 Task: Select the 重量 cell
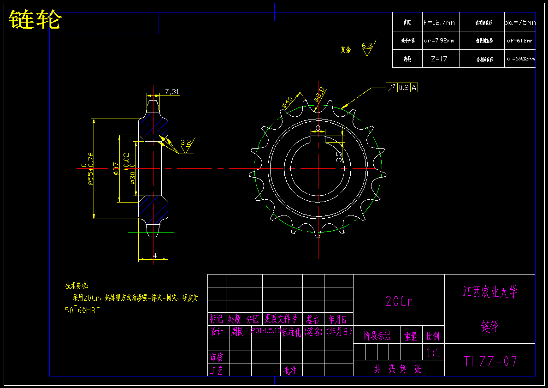[411, 337]
